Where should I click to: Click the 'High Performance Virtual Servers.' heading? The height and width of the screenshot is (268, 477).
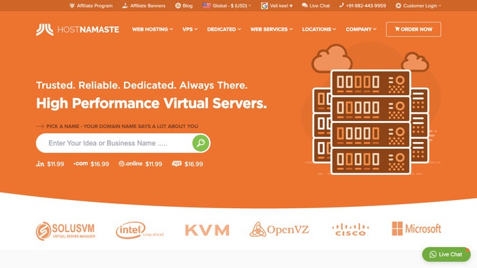[x=151, y=103]
